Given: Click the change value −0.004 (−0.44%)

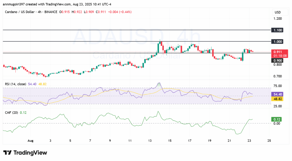Looking at the screenshot, I should 120,12.
